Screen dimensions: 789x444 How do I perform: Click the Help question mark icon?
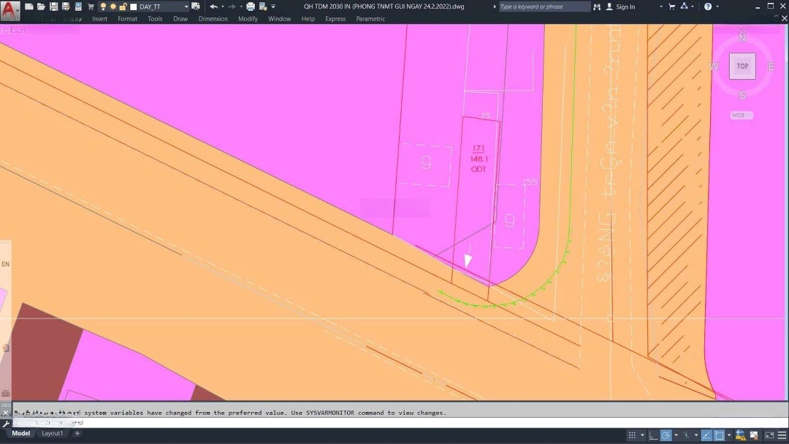coord(707,7)
